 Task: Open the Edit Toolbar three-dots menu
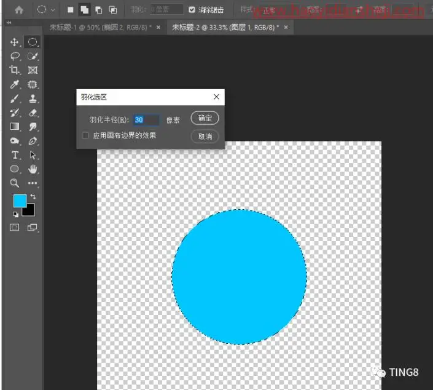tap(33, 183)
